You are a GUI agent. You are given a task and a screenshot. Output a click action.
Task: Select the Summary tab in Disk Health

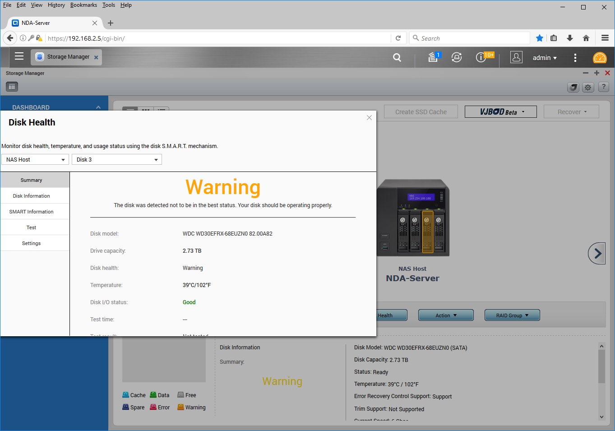click(x=35, y=180)
